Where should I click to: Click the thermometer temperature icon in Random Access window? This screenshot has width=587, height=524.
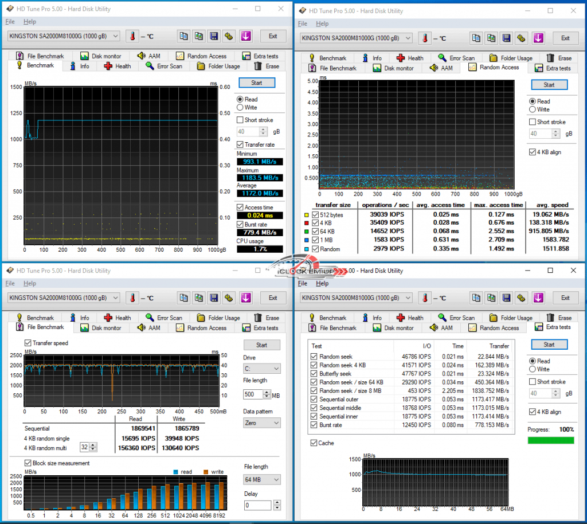coord(426,38)
